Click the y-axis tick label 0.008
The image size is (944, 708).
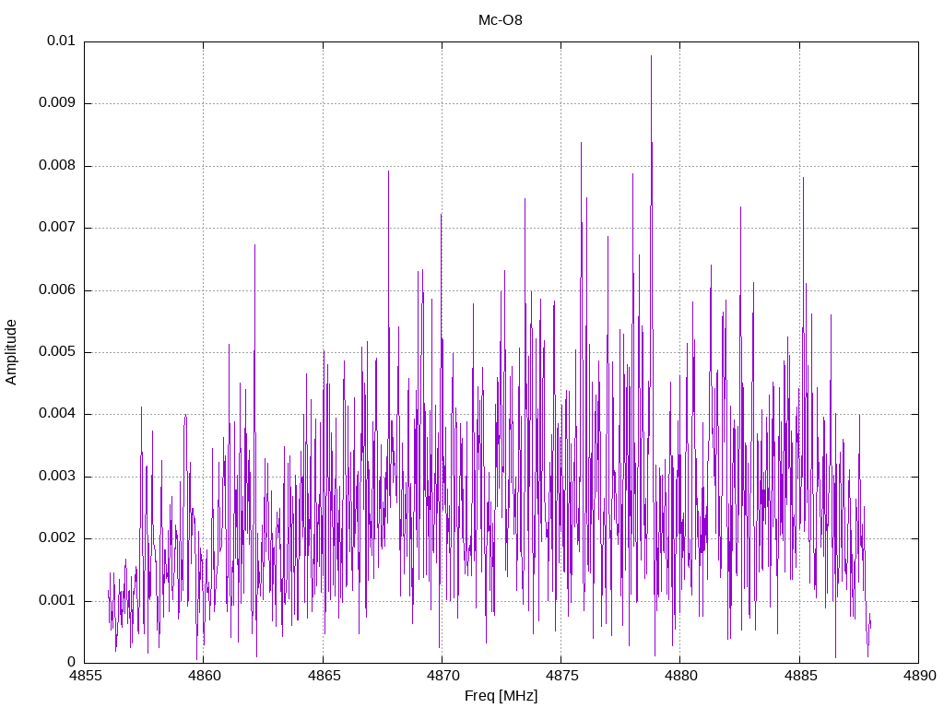click(x=58, y=166)
